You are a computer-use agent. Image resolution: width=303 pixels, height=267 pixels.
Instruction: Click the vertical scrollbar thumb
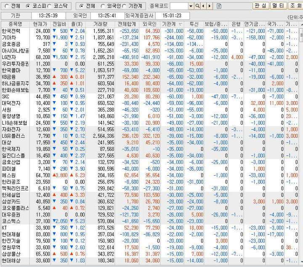[x=301, y=35]
